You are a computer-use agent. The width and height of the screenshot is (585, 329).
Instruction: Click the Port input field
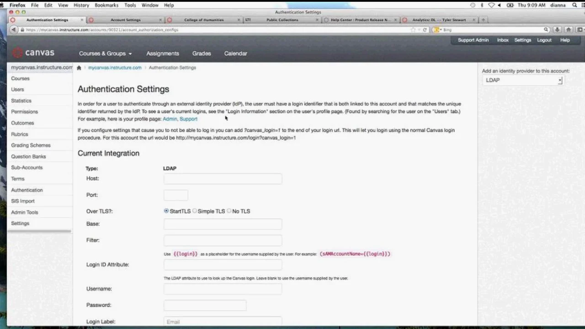click(x=176, y=195)
